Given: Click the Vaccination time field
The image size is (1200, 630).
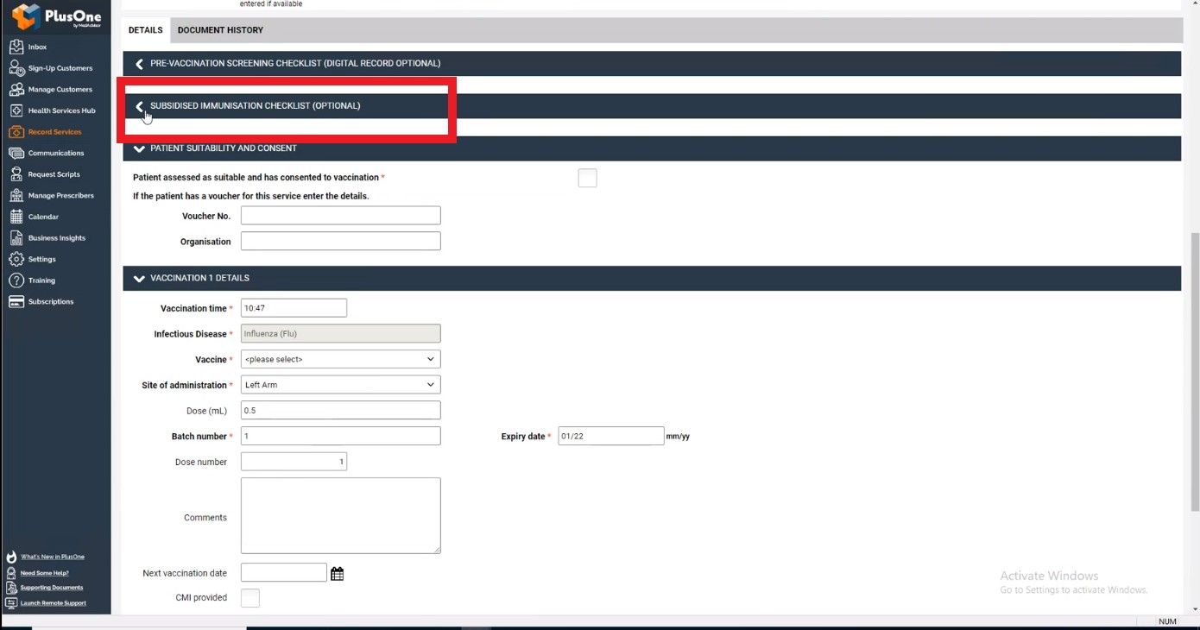Looking at the screenshot, I should tap(294, 308).
